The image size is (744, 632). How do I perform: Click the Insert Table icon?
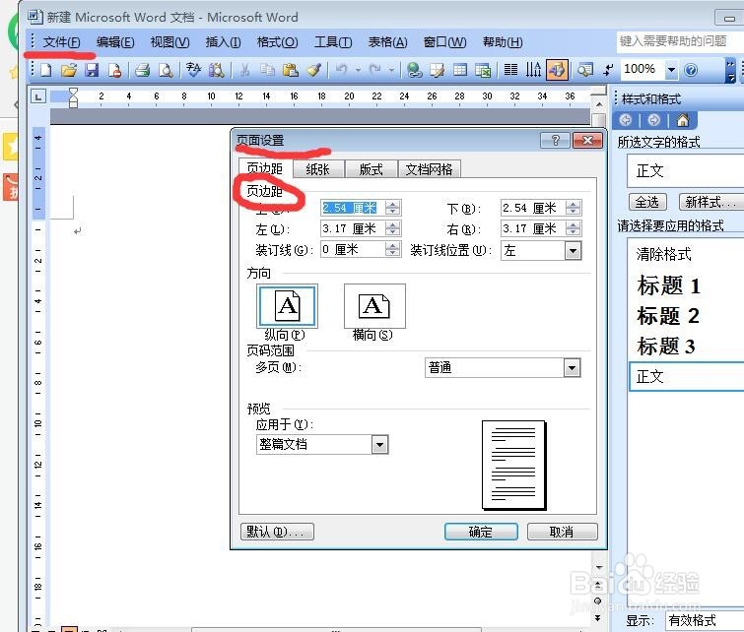click(x=460, y=70)
